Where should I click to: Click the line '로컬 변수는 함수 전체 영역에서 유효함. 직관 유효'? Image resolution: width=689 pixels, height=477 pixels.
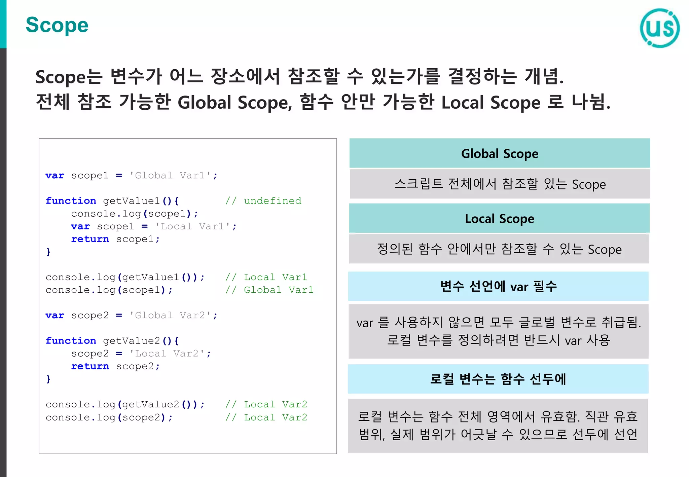pyautogui.click(x=498, y=416)
